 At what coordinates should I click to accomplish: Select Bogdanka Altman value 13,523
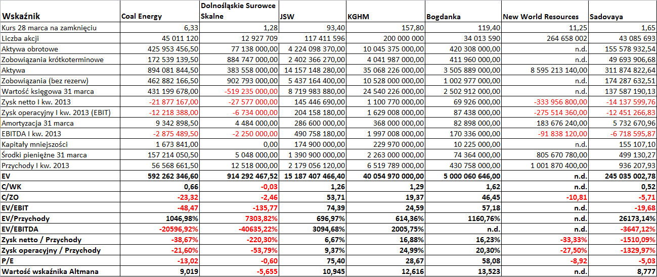pos(490,271)
